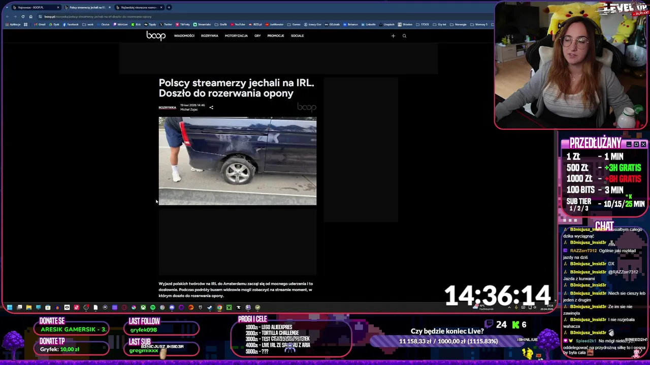Image resolution: width=650 pixels, height=365 pixels.
Task: Expand the Grafik bookmarks folder
Action: [221, 24]
